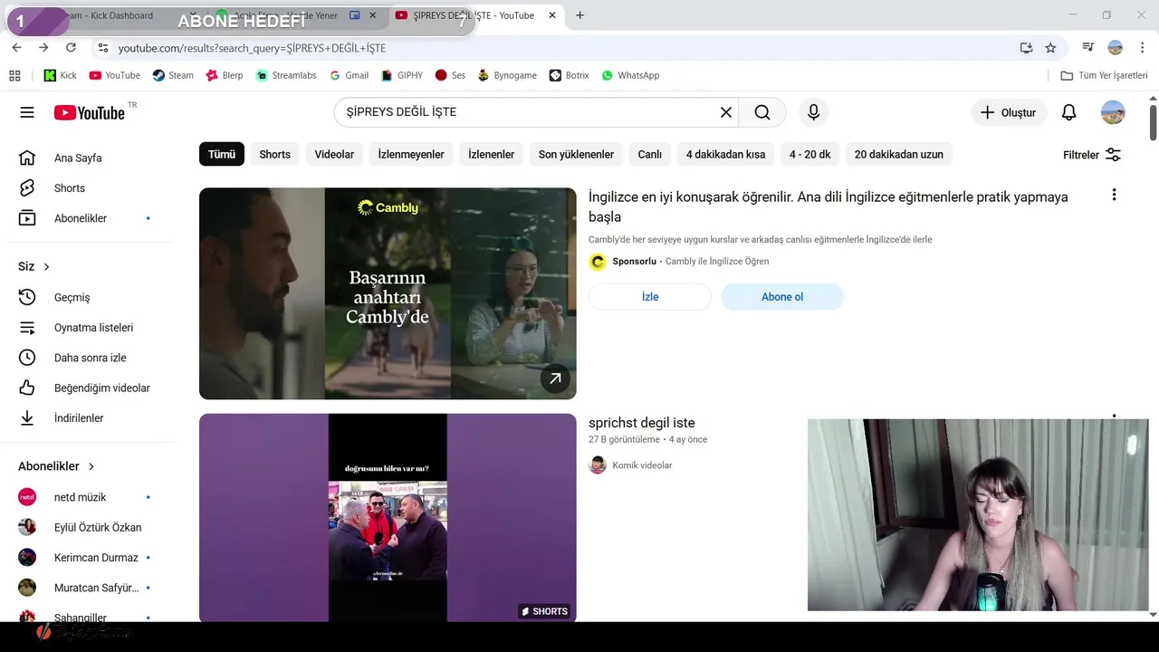Viewport: 1159px width, 652px height.
Task: Select the Son yüklenenler chip
Action: point(576,154)
